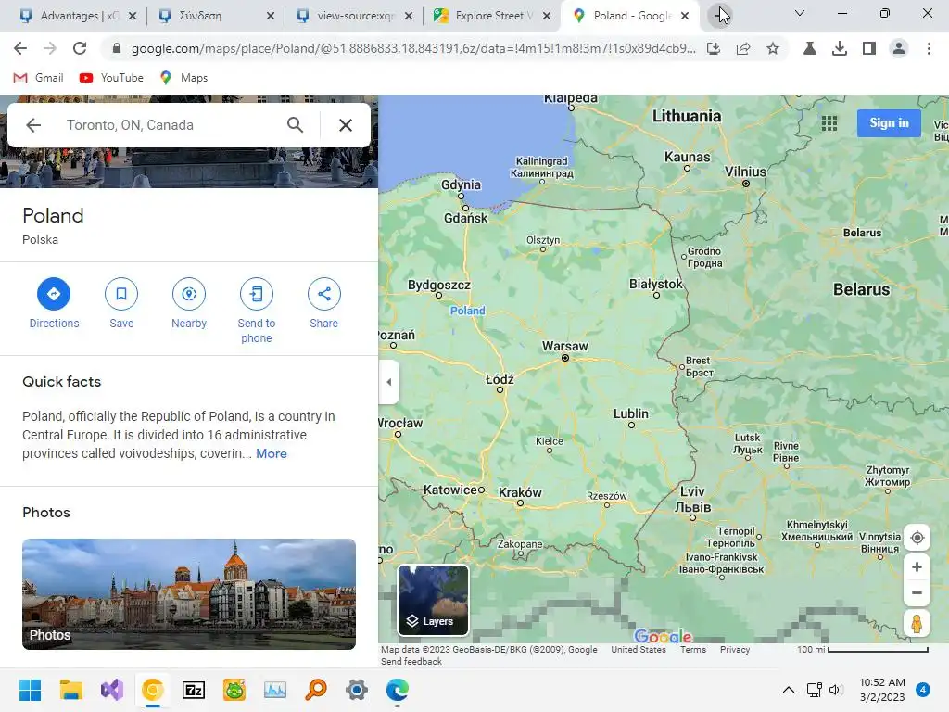Open the notifications badge in tray
The height and width of the screenshot is (712, 949).
[x=923, y=690]
